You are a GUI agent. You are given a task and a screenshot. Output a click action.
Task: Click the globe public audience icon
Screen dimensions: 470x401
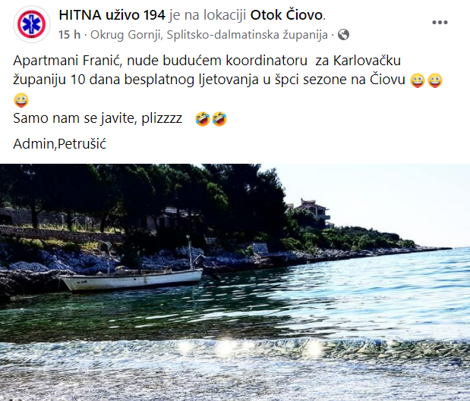click(x=343, y=35)
